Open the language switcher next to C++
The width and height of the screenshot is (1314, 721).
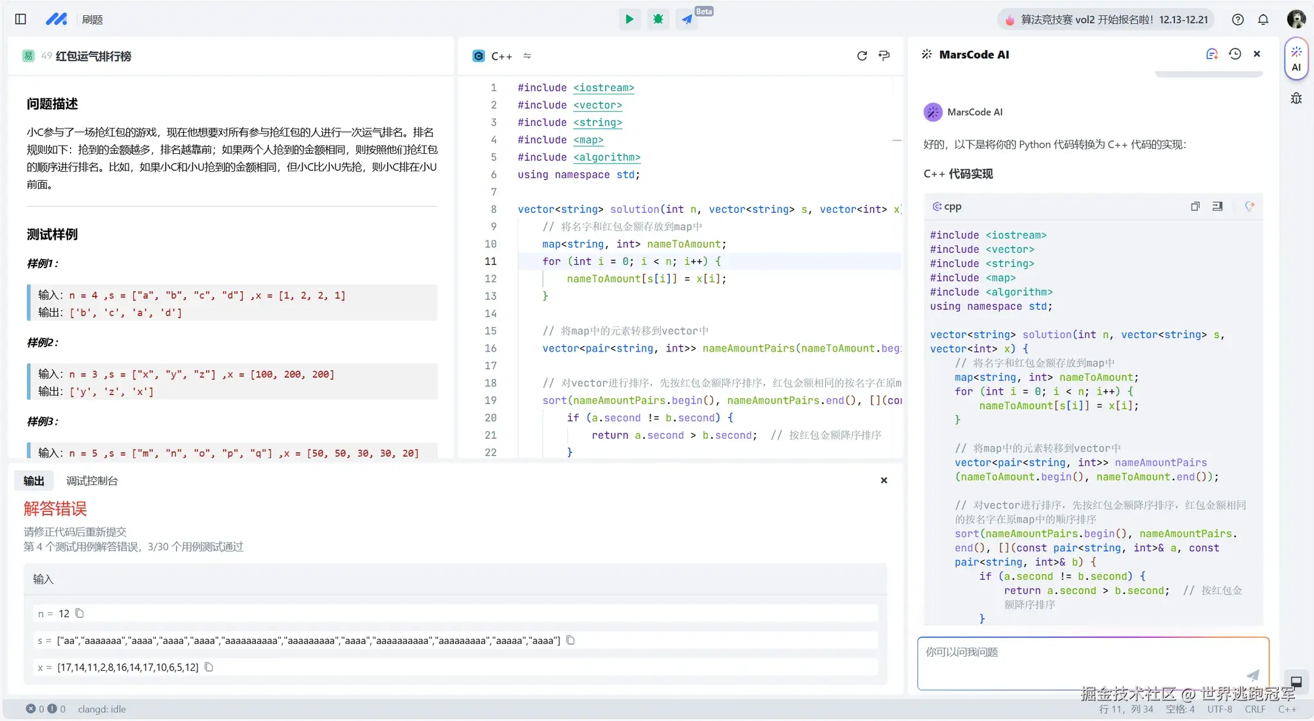[x=527, y=56]
